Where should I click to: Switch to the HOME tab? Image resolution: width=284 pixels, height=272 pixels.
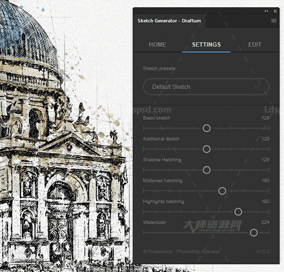pyautogui.click(x=157, y=44)
